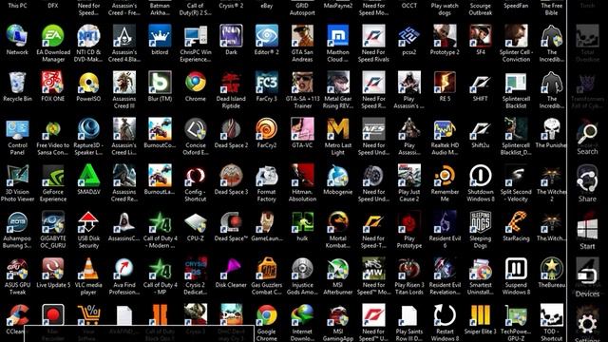This screenshot has height=342, width=608.
Task: Launch Sleeping Dogs shortcut
Action: pos(481,221)
